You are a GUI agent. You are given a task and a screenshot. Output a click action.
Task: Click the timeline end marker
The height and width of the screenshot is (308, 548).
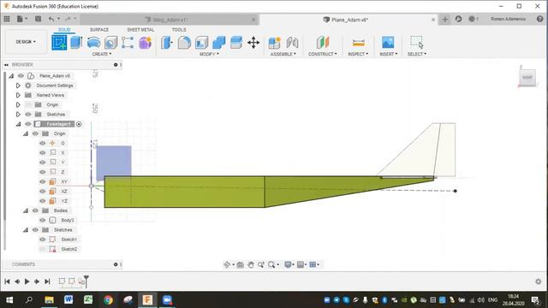(x=86, y=281)
